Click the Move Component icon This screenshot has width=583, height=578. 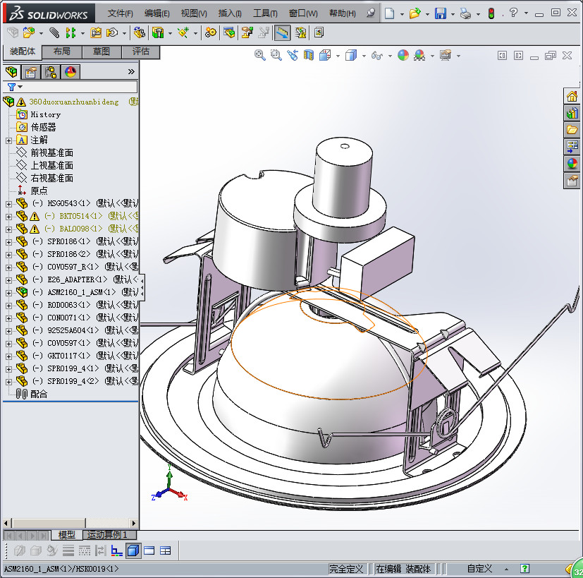point(112,32)
